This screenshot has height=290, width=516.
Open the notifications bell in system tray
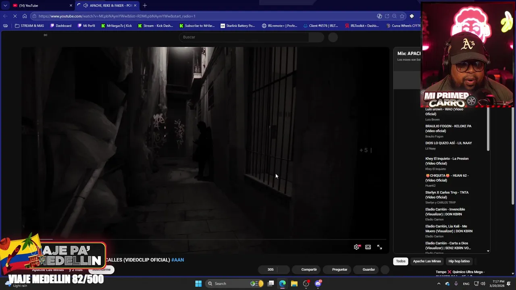[x=509, y=284]
